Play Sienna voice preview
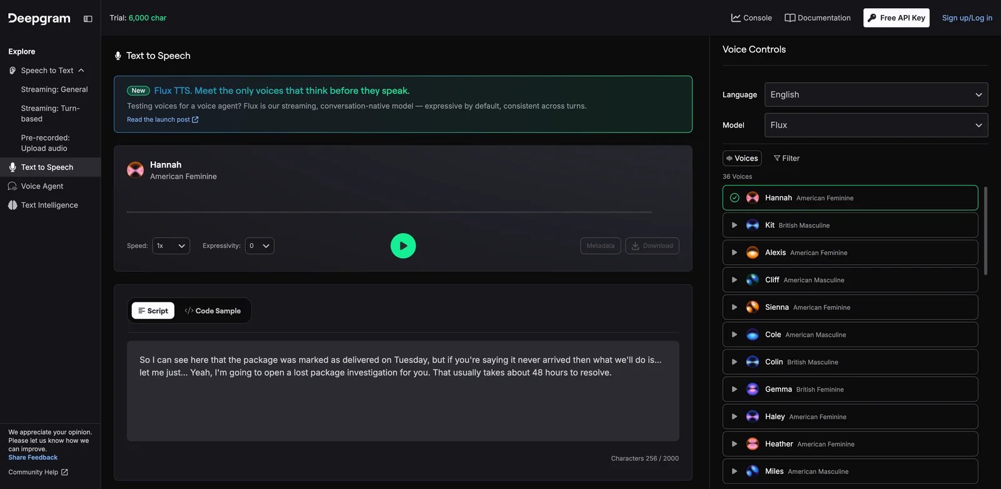1001x489 pixels. [x=734, y=307]
